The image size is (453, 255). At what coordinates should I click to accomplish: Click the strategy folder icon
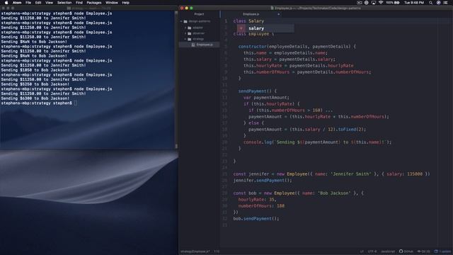pos(190,39)
